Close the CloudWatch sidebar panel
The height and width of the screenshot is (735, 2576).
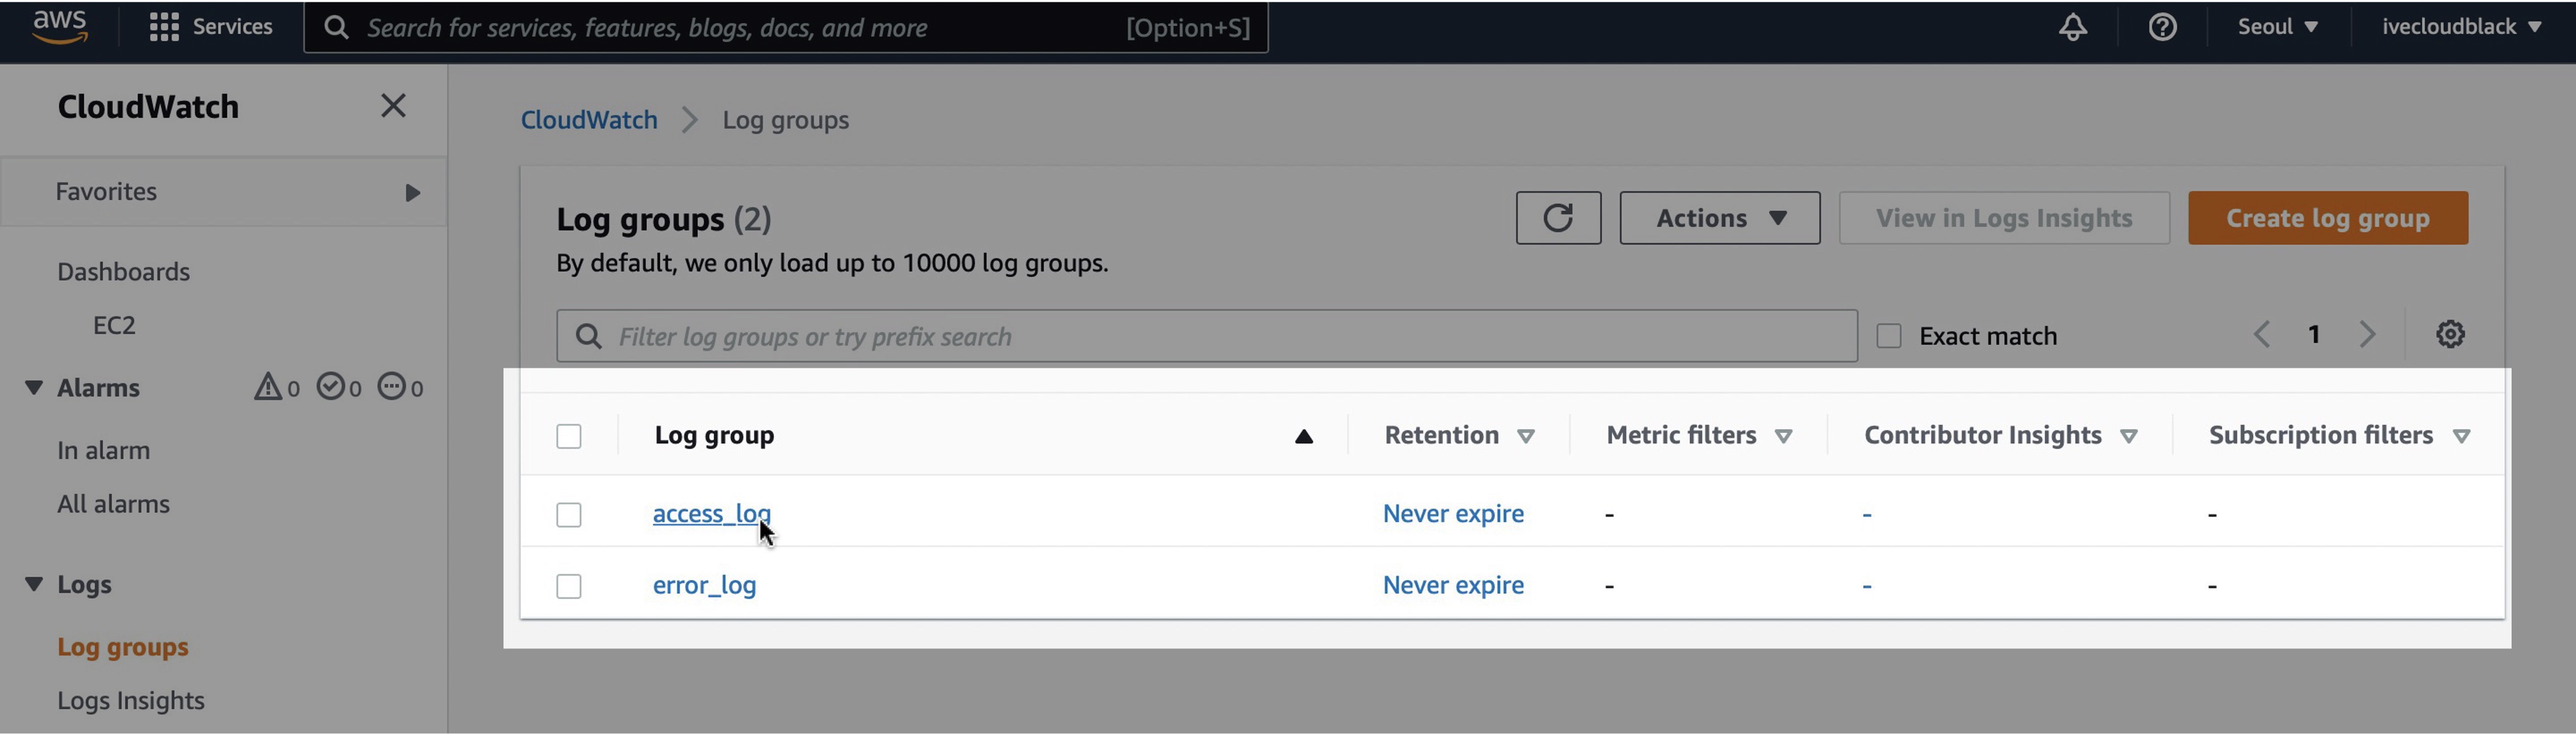click(393, 106)
